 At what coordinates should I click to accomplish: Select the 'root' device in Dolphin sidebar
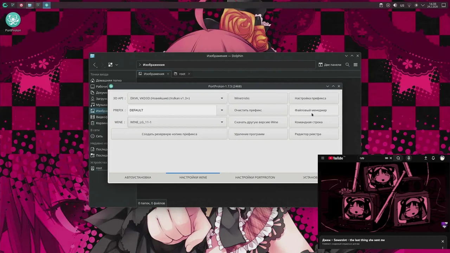click(x=98, y=168)
